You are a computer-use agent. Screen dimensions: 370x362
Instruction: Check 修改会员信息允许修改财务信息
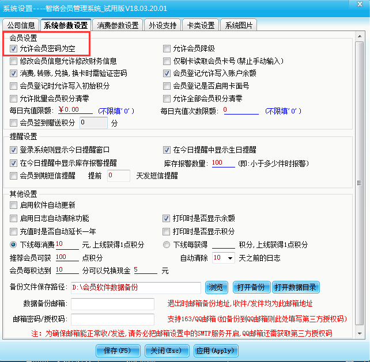pos(13,61)
